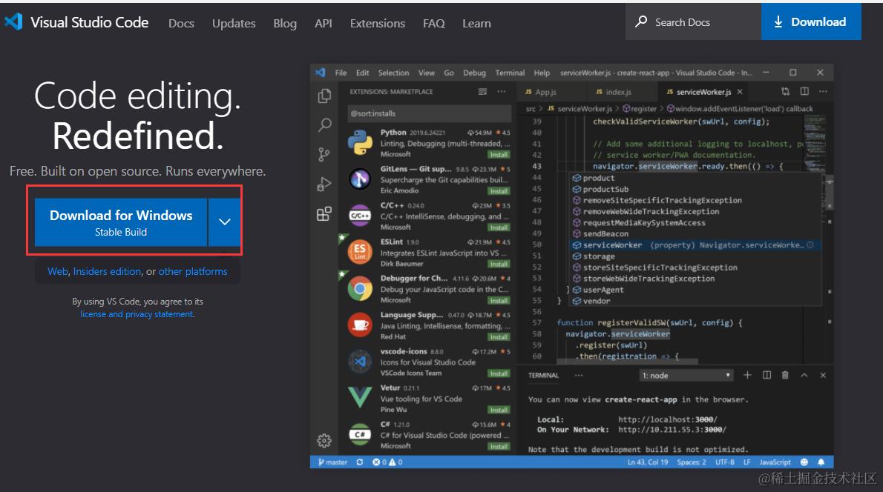The height and width of the screenshot is (492, 883).
Task: Click the errors and warnings count in the status bar
Action: pyautogui.click(x=387, y=462)
